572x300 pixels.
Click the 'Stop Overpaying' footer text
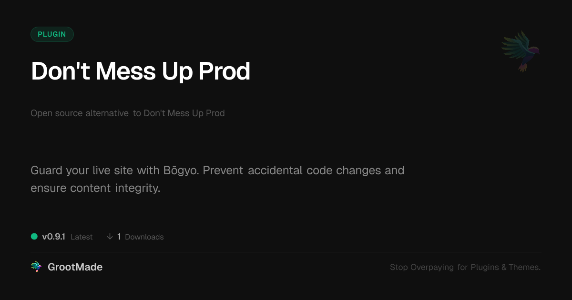click(x=422, y=268)
